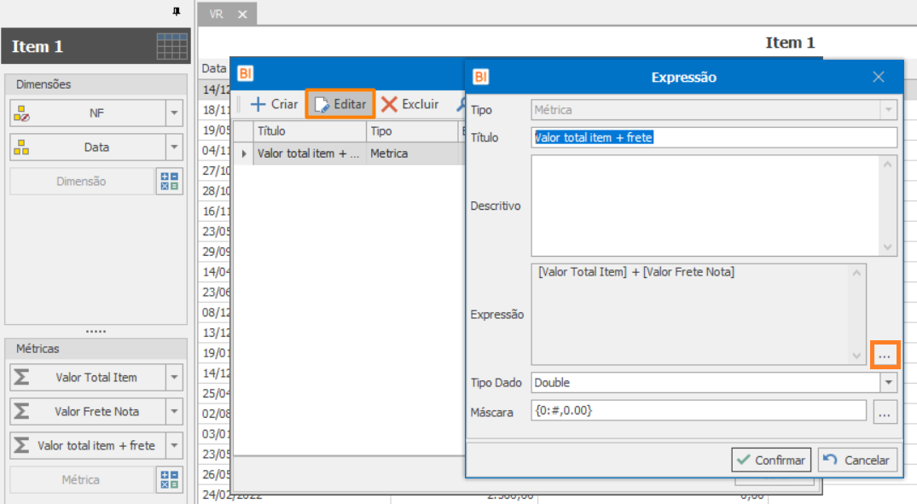
Task: Click the Máscara input field
Action: 699,410
